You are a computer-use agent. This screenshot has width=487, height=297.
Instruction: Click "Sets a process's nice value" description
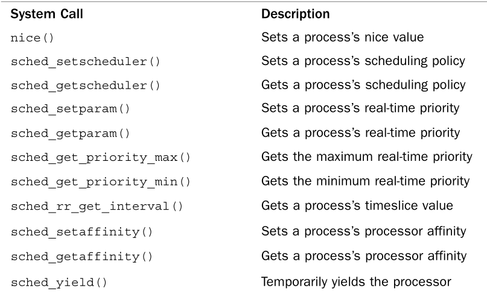click(342, 37)
